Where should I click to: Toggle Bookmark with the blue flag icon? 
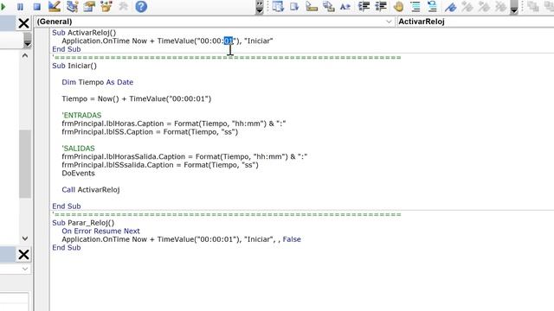(450, 6)
